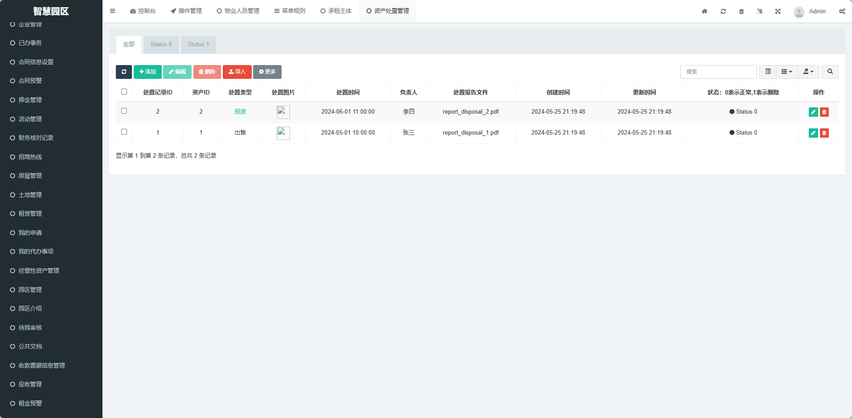Screen dimensions: 852x418
Task: Check the select-all header checkbox
Action: point(124,92)
